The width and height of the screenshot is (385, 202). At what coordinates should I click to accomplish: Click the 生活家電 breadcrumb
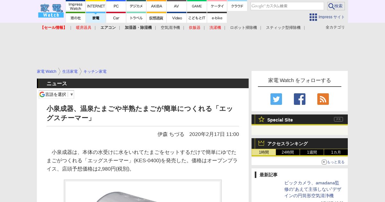click(70, 72)
